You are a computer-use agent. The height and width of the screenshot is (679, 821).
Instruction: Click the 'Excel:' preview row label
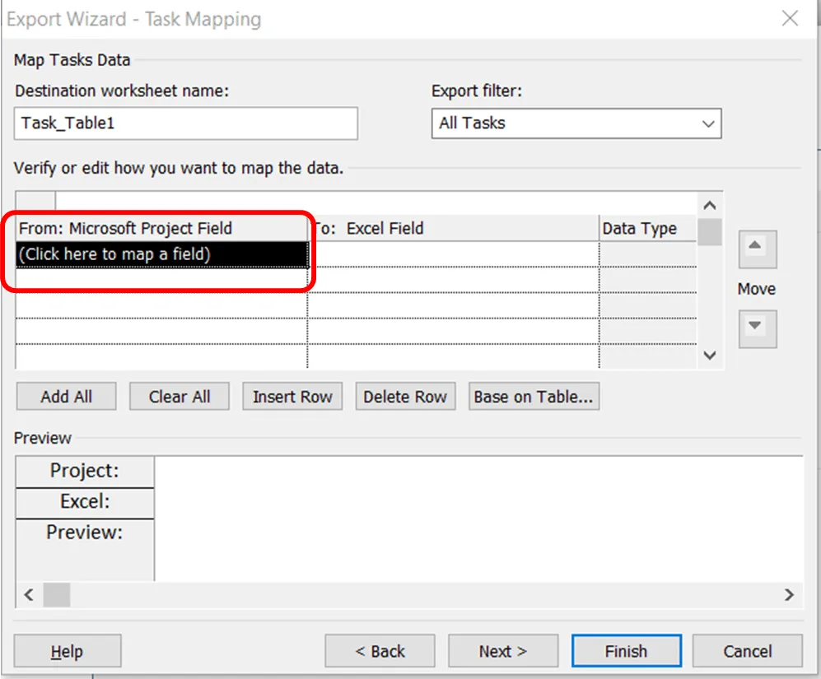[85, 502]
